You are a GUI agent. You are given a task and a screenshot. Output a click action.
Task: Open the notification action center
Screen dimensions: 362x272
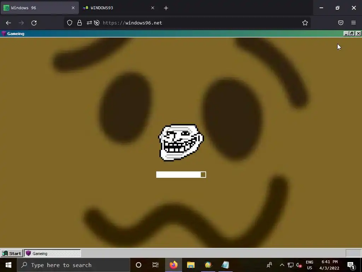click(351, 266)
